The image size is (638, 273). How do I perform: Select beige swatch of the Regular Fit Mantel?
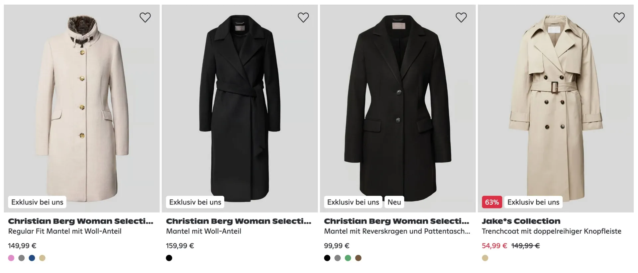coord(42,258)
